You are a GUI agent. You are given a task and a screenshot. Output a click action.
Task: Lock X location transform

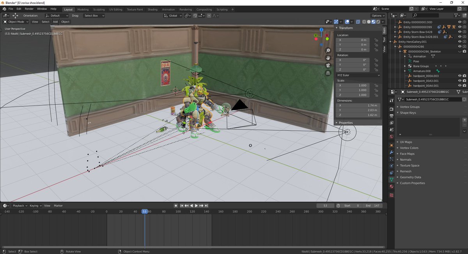pos(376,40)
